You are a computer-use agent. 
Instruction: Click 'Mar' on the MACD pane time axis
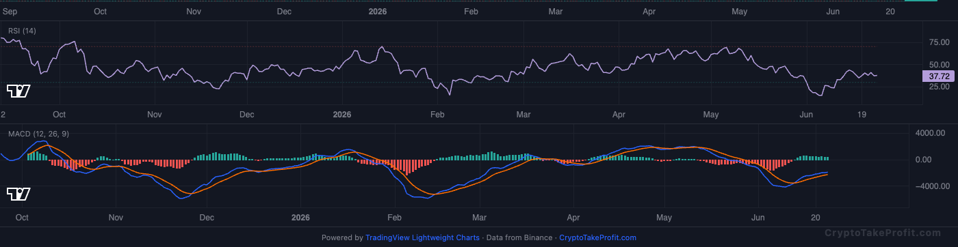click(x=480, y=218)
